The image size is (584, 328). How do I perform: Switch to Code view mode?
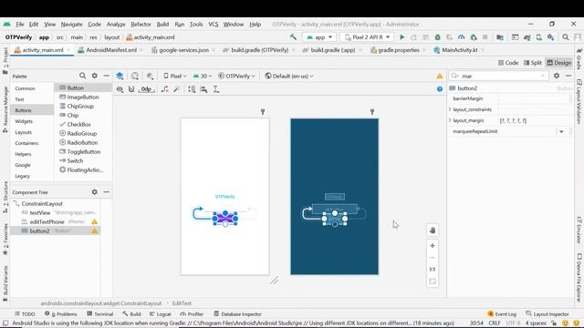(x=508, y=63)
